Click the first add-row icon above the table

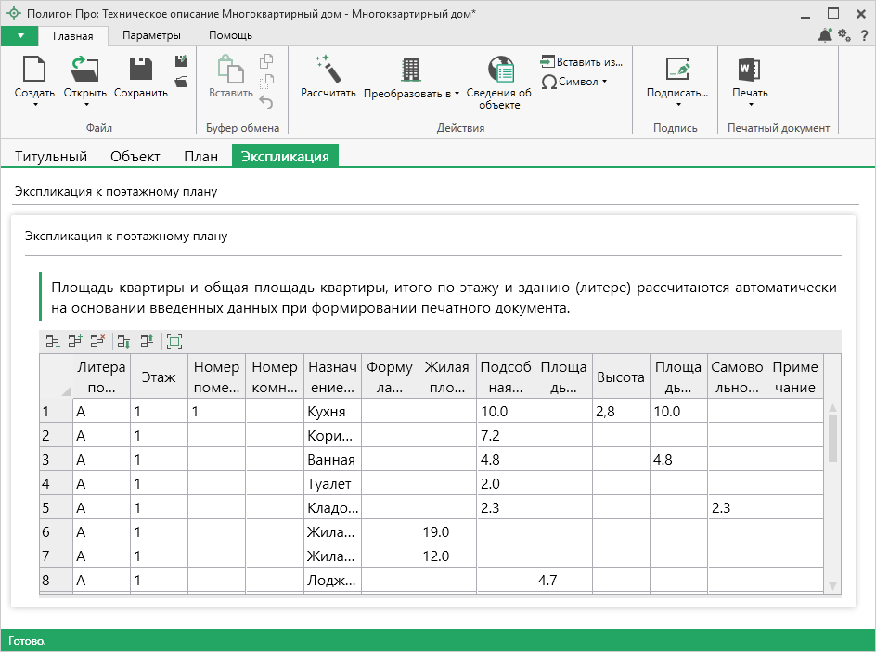point(53,341)
